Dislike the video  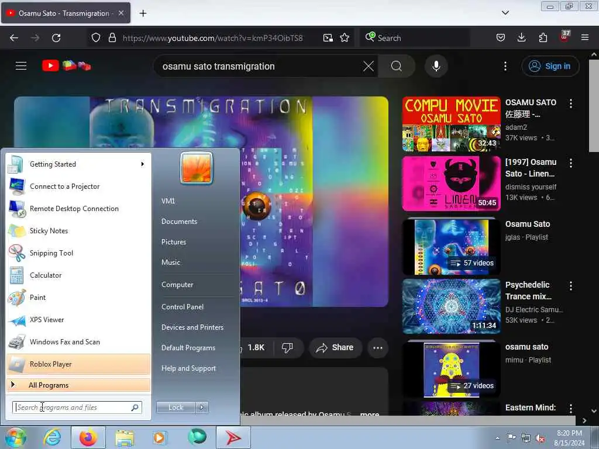[x=287, y=347]
